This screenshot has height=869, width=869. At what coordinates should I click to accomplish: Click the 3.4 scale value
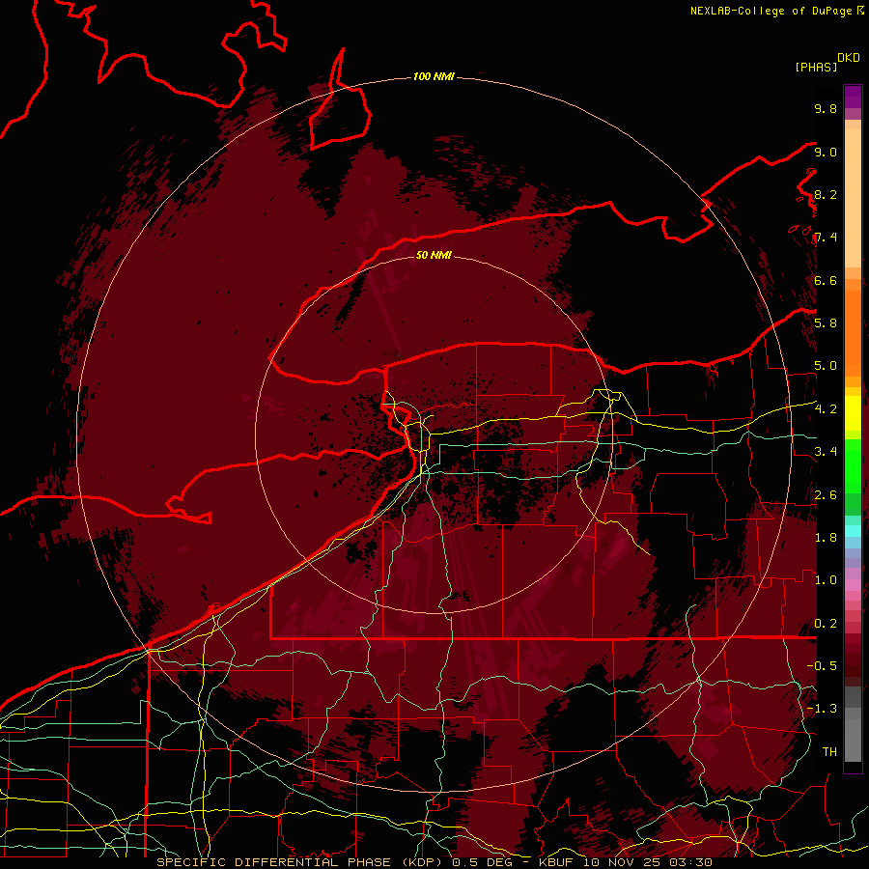(826, 452)
